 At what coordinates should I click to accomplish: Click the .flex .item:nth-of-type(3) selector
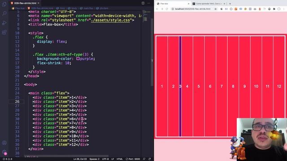[x=61, y=55]
